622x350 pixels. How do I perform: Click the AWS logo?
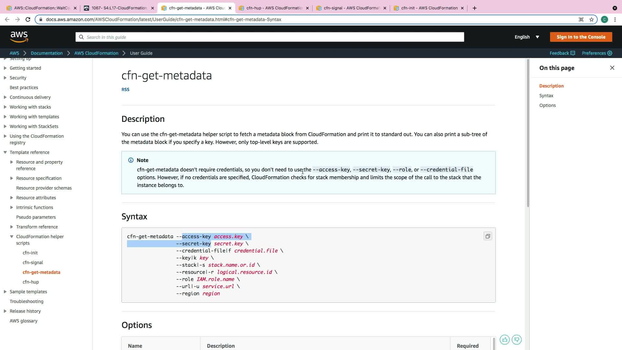coord(19,37)
